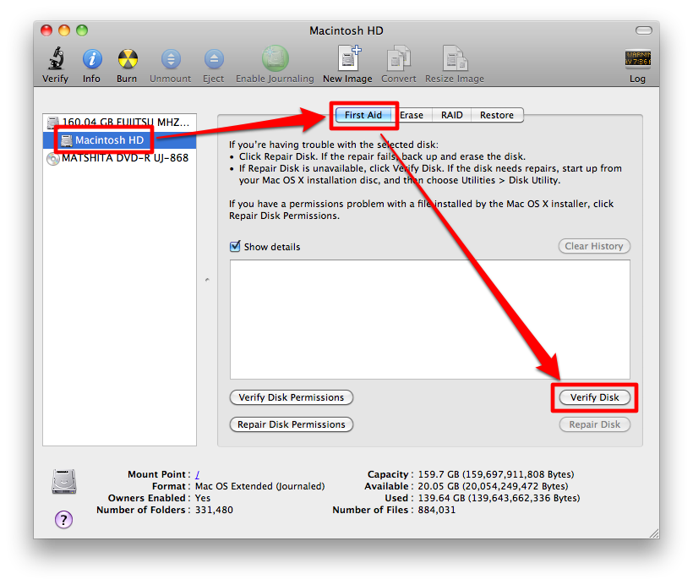Viewport: 693px width, 585px height.
Task: Uncheck the Show details checkbox
Action: pyautogui.click(x=236, y=247)
